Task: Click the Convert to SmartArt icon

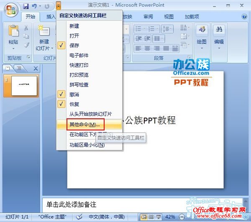Action: point(184,45)
